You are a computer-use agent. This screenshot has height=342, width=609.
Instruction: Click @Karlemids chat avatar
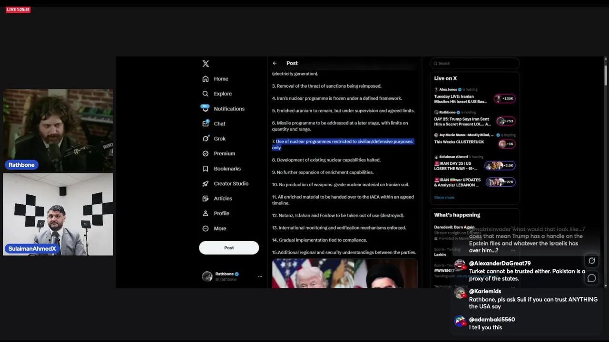[x=460, y=294]
